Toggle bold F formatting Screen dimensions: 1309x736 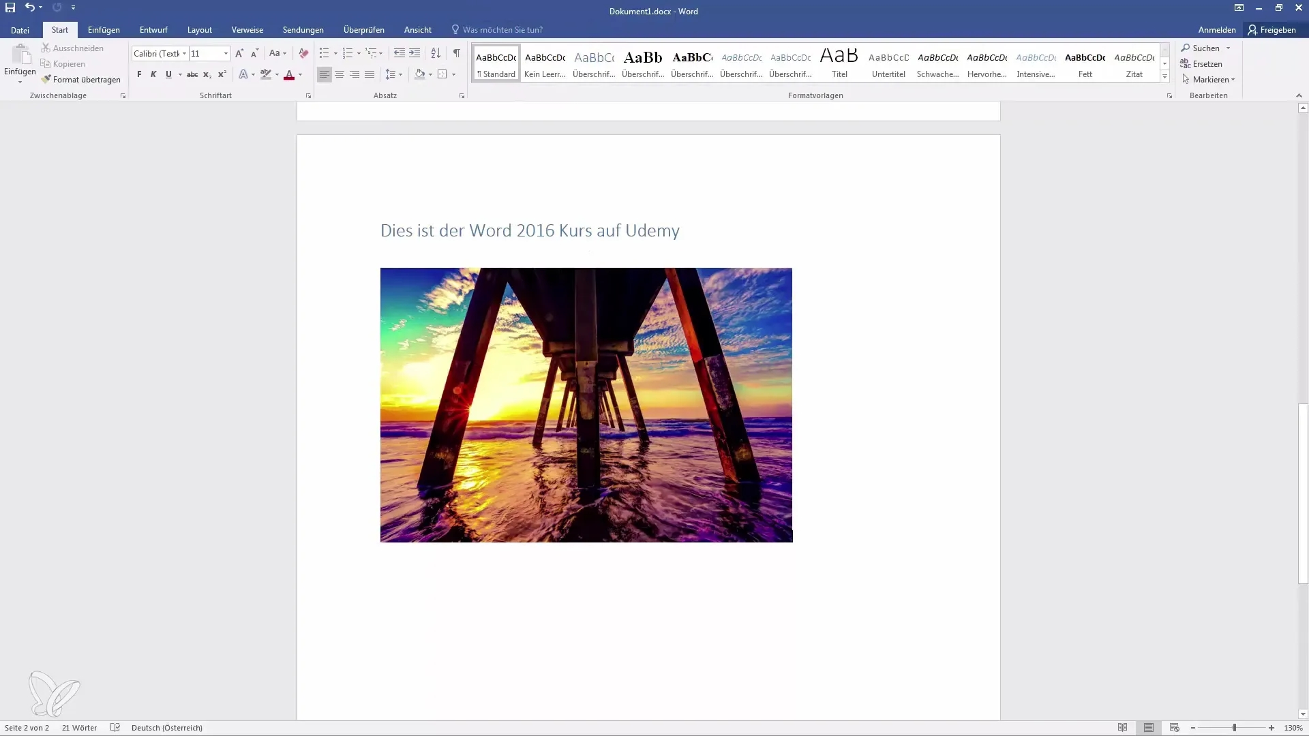coord(139,74)
